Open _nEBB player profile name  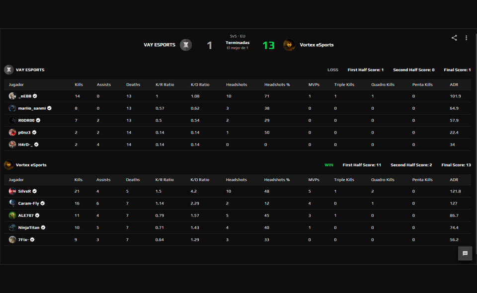point(25,96)
